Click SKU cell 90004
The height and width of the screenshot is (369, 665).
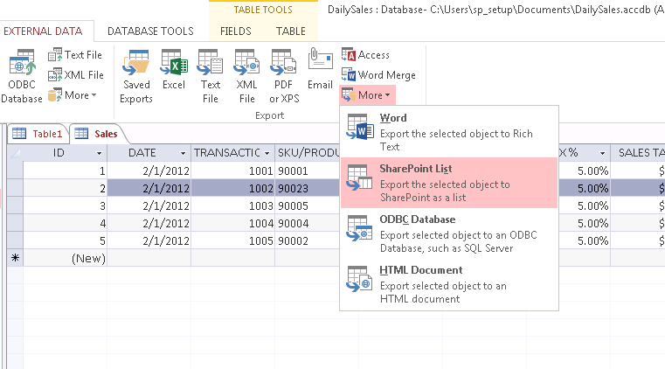click(308, 223)
